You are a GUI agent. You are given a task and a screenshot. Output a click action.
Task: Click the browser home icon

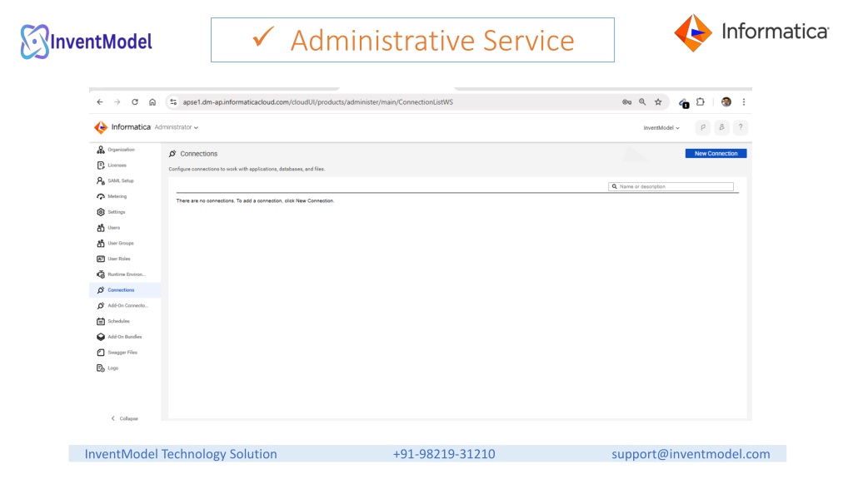click(152, 102)
